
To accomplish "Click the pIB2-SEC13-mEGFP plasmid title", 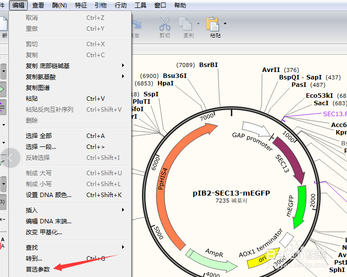I will click(231, 193).
